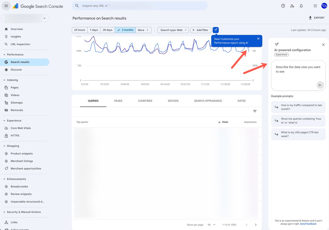Screen dimensions: 329x230
Task: Open the help question mark icon
Action: (x=283, y=6)
